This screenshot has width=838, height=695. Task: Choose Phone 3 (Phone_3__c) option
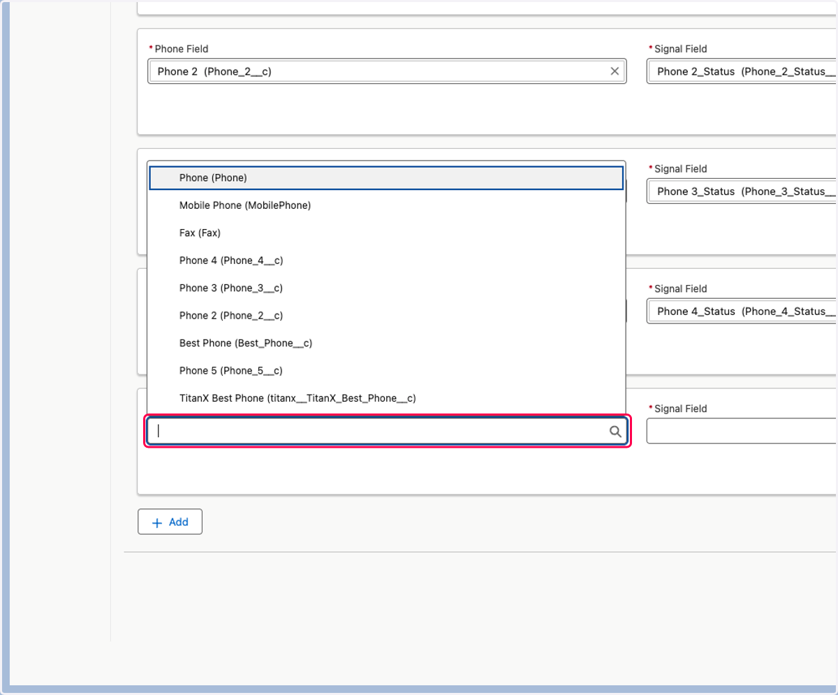(x=386, y=288)
